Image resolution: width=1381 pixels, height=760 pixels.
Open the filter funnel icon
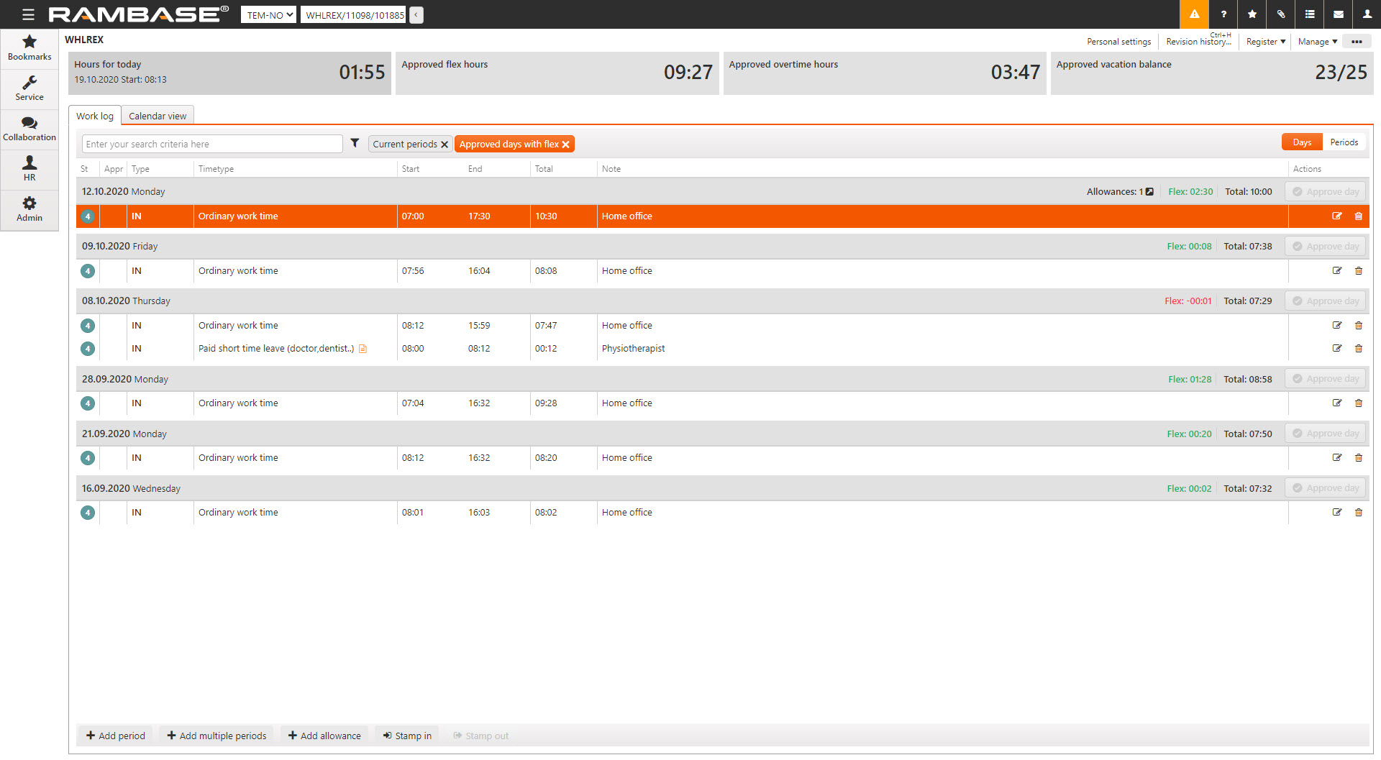pos(355,143)
